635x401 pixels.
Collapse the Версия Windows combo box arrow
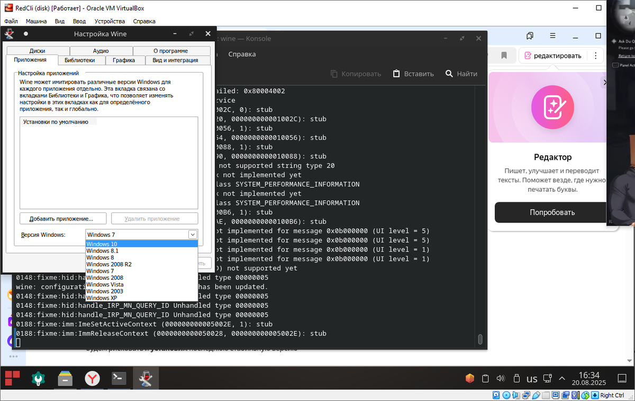pyautogui.click(x=193, y=235)
